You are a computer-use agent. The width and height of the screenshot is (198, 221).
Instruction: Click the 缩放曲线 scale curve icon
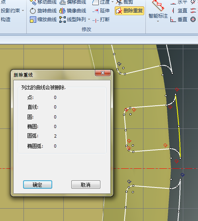click(x=33, y=20)
